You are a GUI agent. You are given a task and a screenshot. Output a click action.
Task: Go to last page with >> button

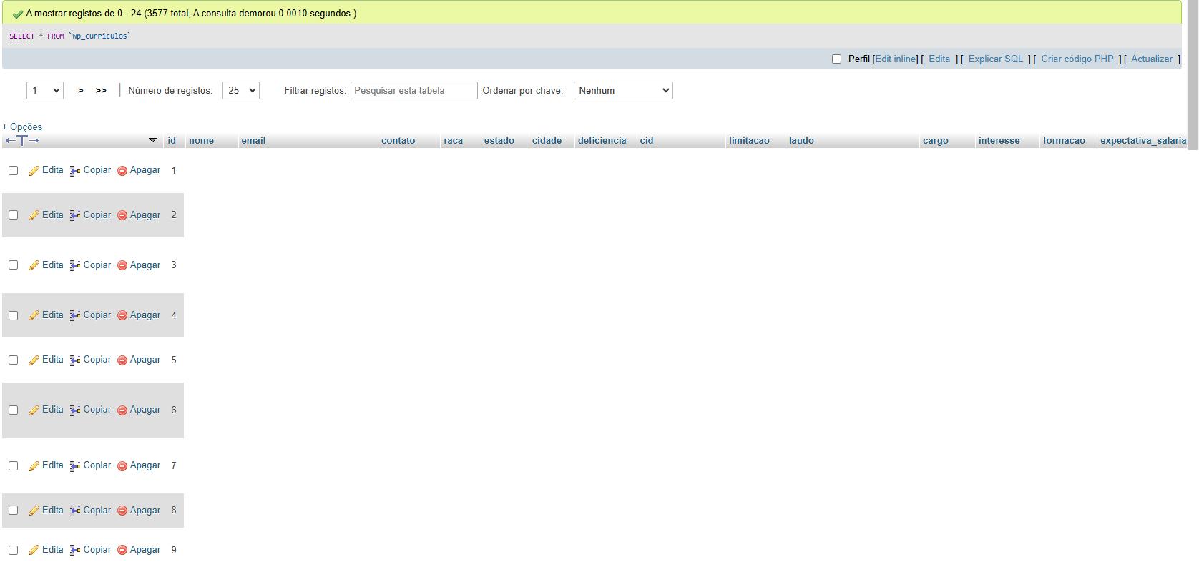tap(101, 91)
